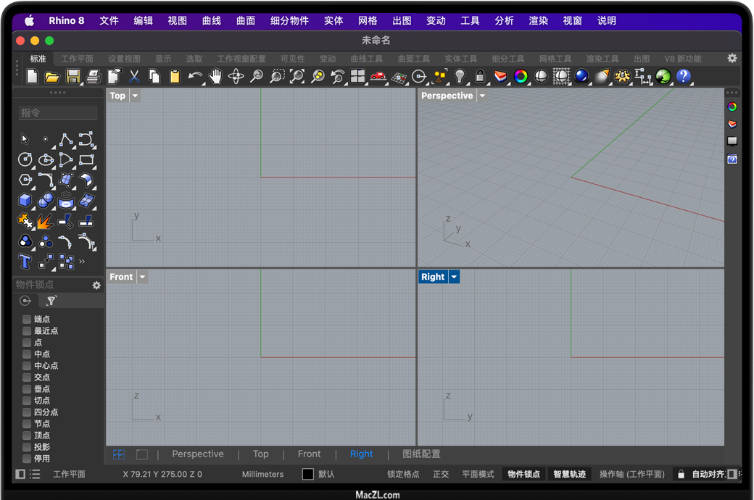The width and height of the screenshot is (754, 500).
Task: Select the Polyline drawing tool
Action: 66,139
